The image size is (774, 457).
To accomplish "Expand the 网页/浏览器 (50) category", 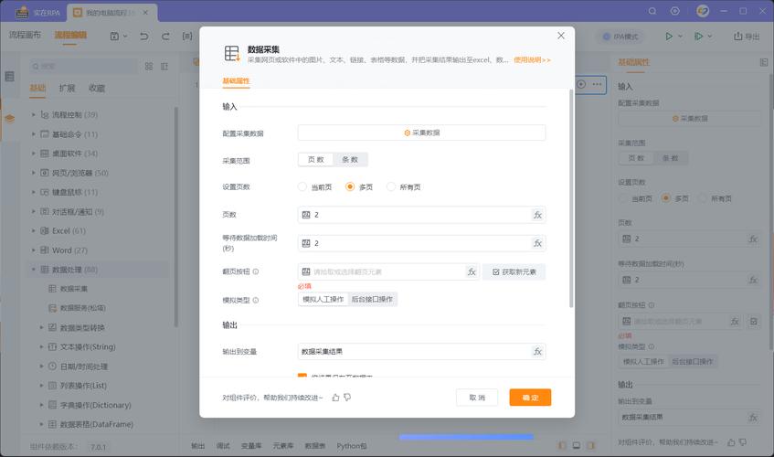I will click(34, 173).
